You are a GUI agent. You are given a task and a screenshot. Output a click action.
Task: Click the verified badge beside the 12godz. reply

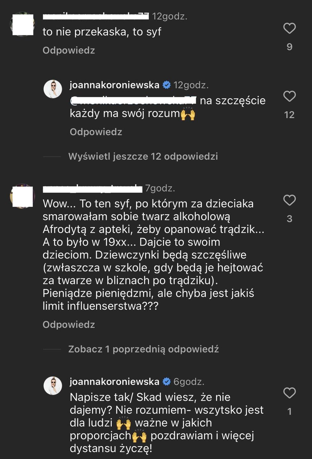point(167,85)
